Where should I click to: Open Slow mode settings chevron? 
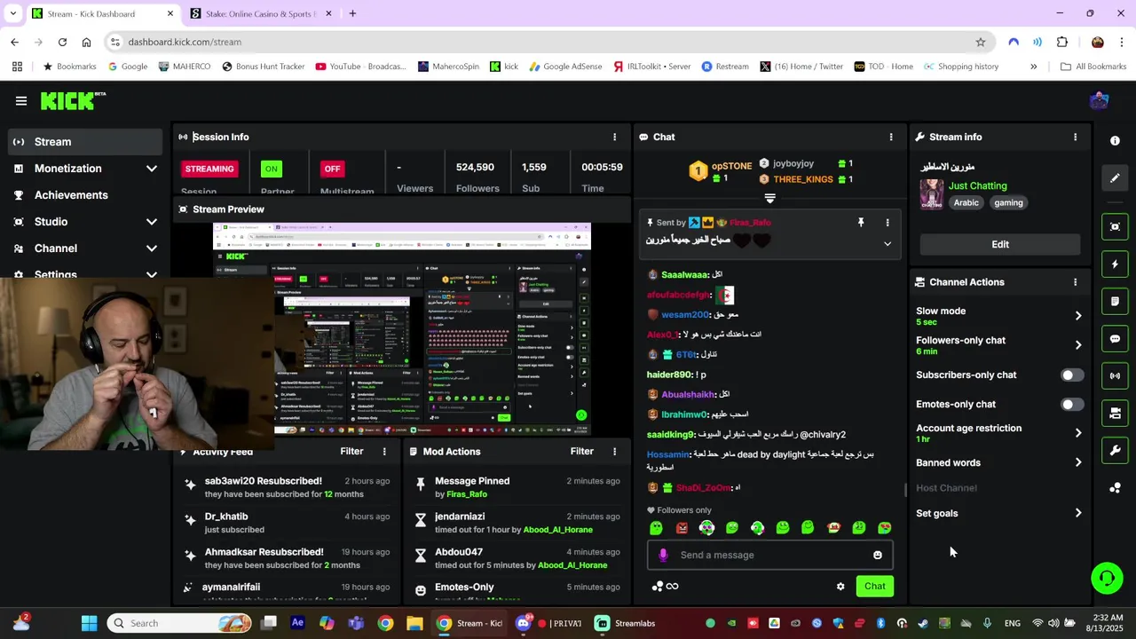(x=1078, y=316)
